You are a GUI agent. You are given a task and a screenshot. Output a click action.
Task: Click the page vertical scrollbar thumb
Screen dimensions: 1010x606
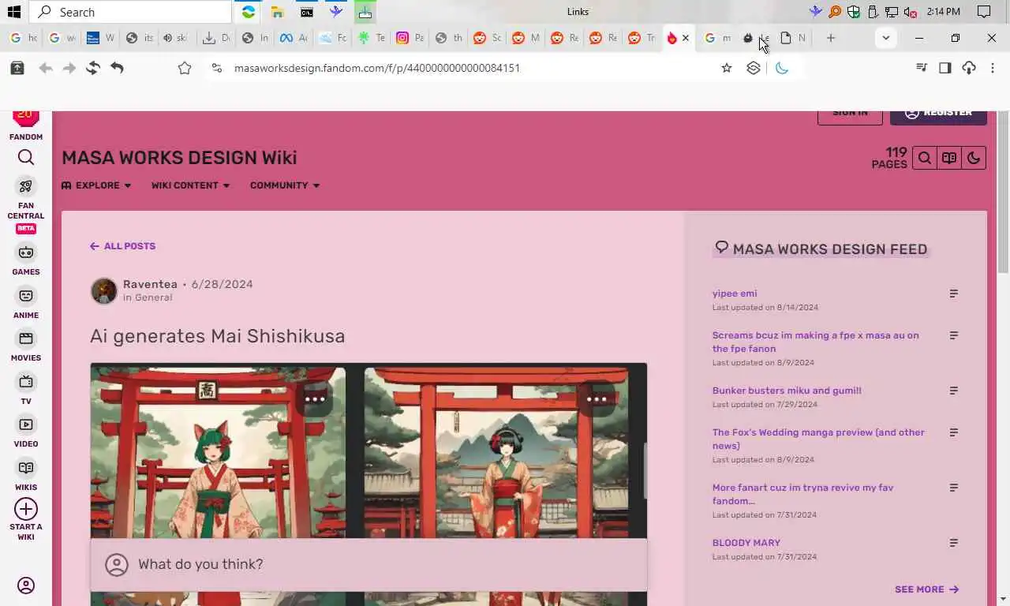[1004, 193]
